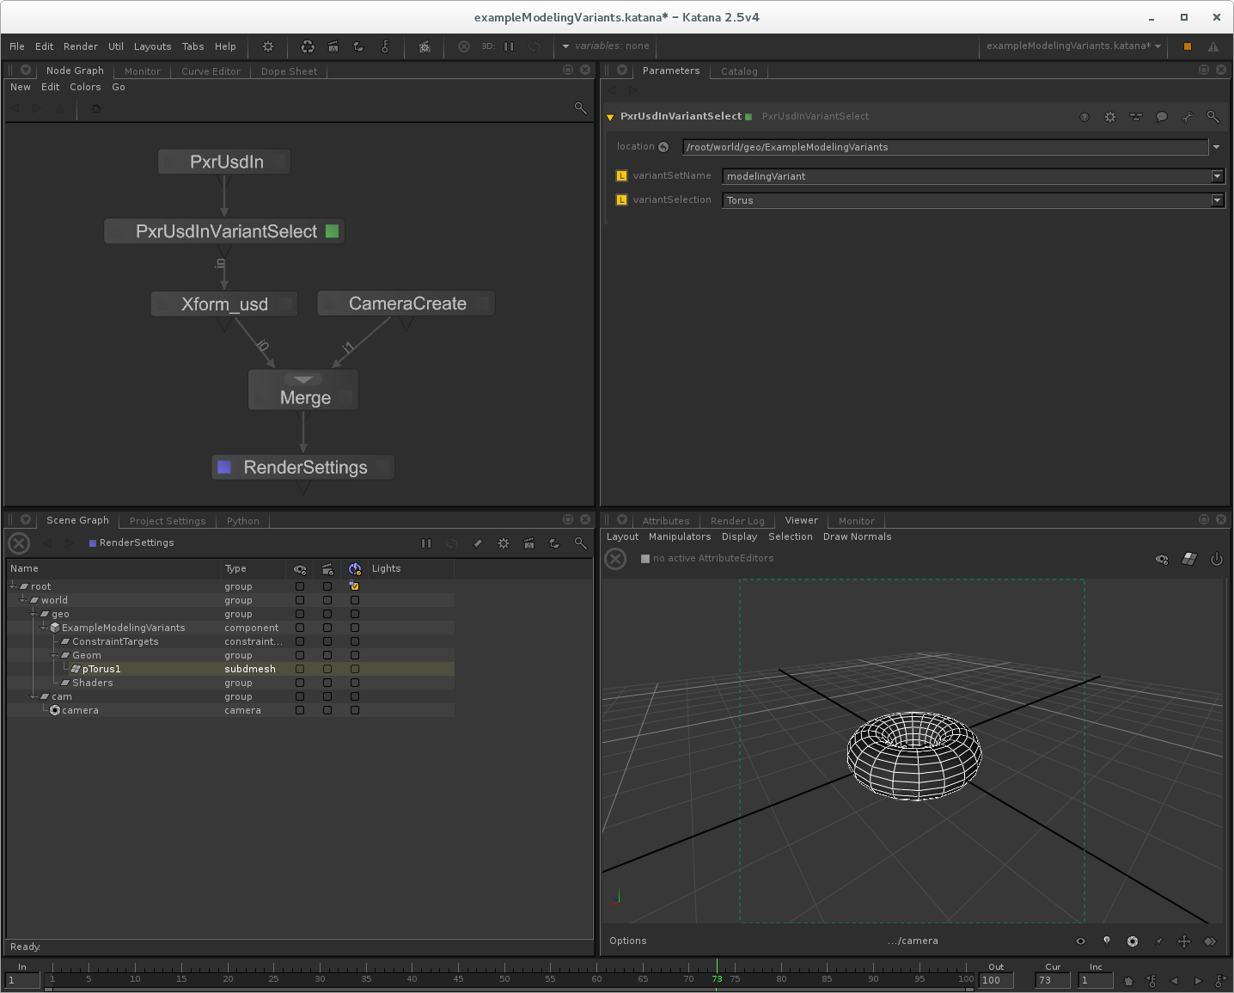This screenshot has width=1234, height=993.
Task: Click the pencil icon in Scene Graph toolbar
Action: (478, 543)
